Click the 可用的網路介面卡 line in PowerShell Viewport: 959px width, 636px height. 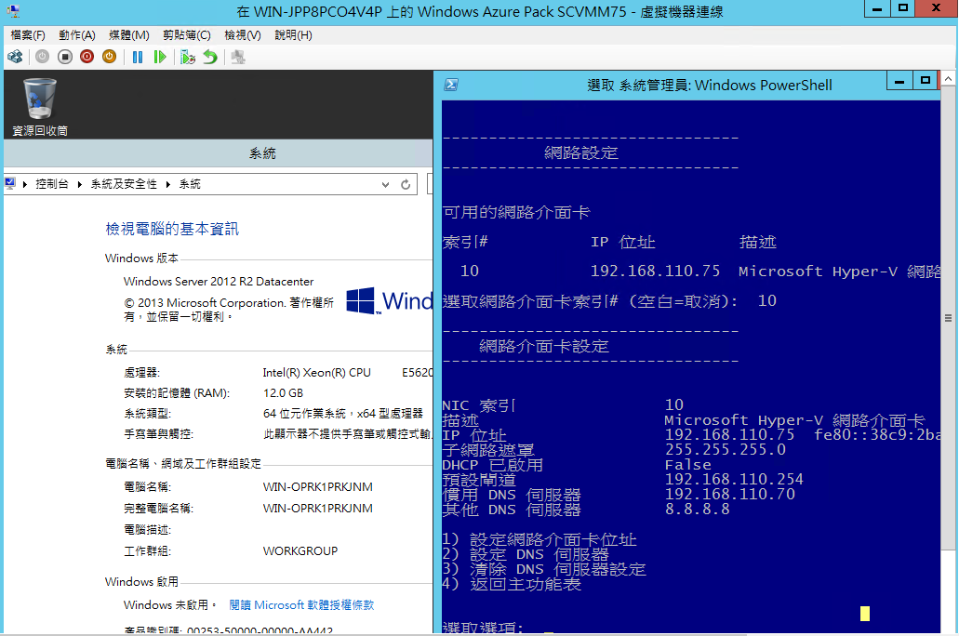(x=516, y=212)
